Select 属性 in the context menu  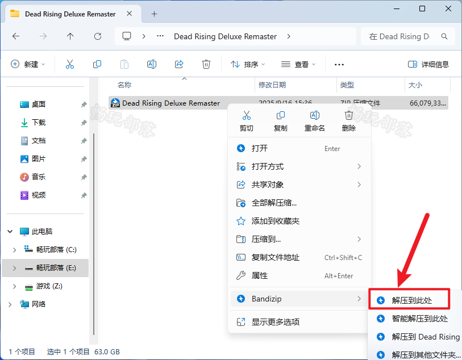[299, 276]
